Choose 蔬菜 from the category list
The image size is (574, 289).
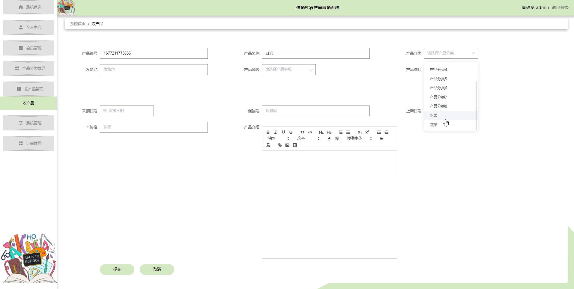pyautogui.click(x=450, y=125)
